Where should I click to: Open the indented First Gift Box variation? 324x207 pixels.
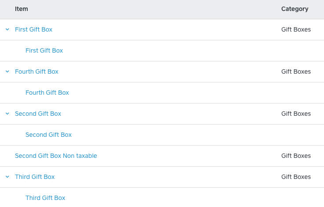44,51
